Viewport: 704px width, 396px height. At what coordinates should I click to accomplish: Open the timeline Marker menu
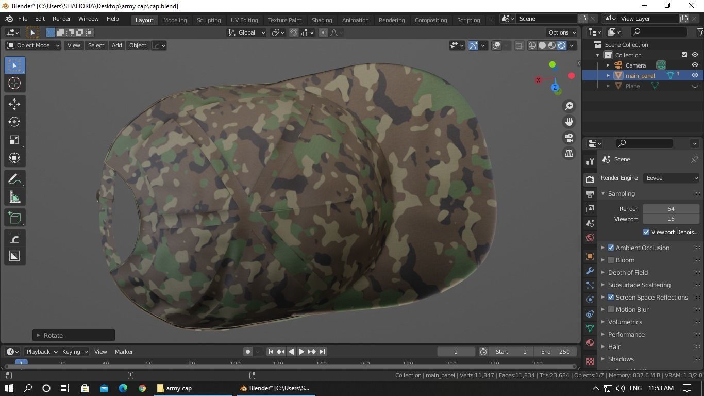124,352
